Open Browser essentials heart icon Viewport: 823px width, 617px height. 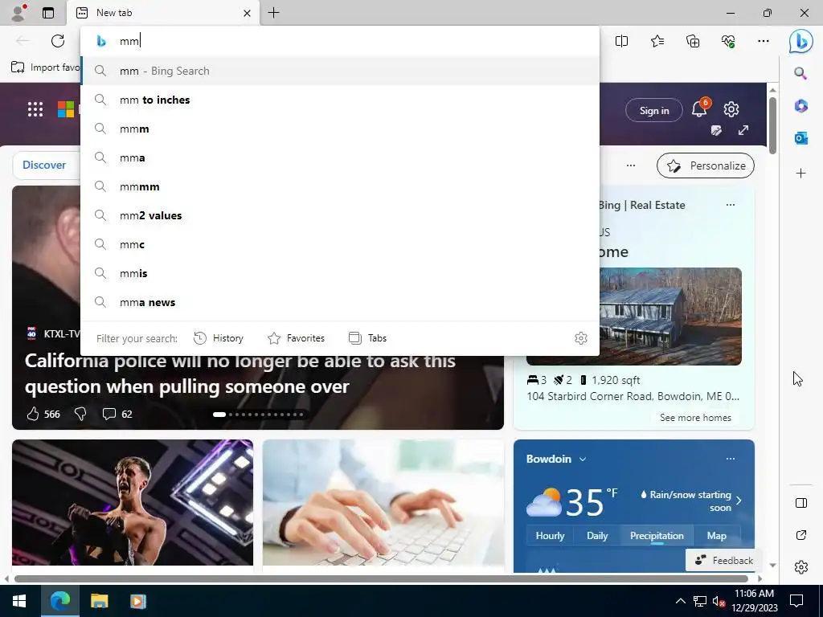(728, 41)
